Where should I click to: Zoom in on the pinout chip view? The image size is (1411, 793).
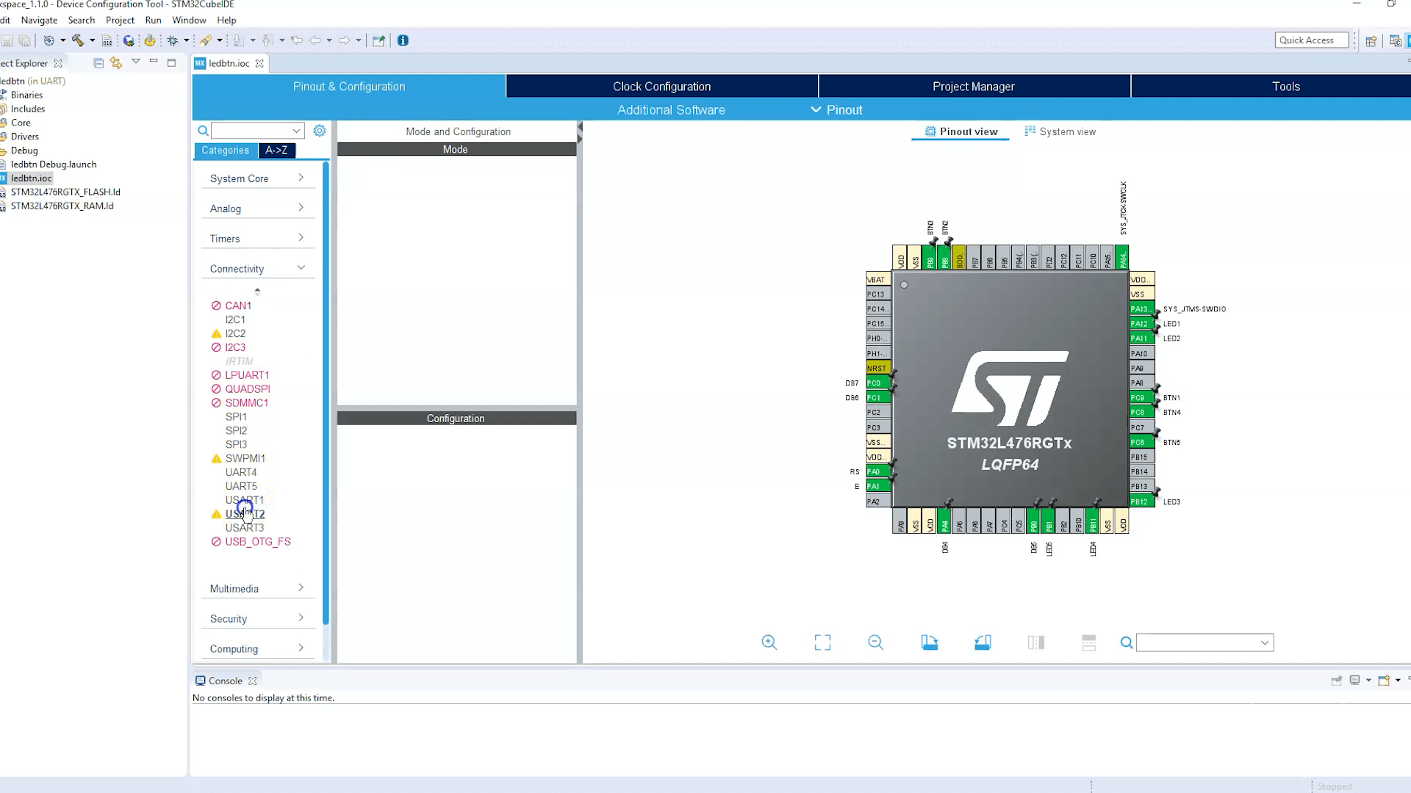[x=769, y=642]
